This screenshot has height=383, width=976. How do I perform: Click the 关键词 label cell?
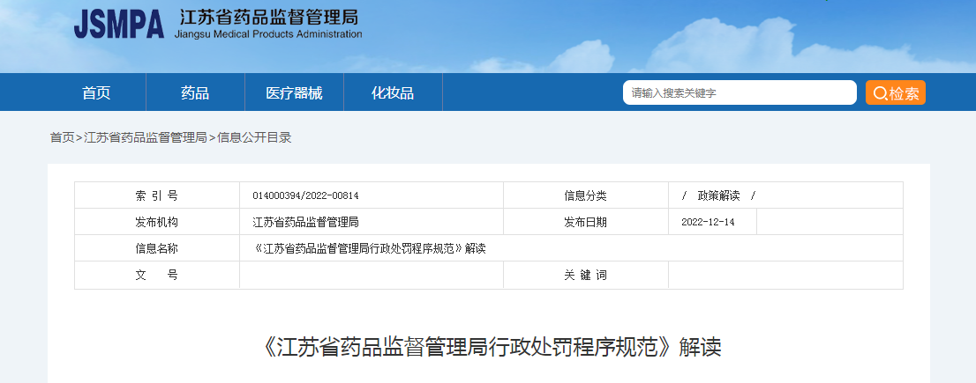point(586,275)
